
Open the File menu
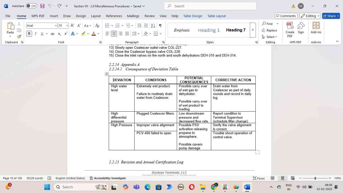point(8,16)
